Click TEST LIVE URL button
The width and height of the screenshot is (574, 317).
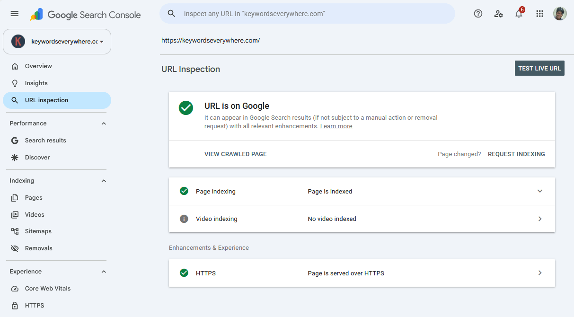539,69
